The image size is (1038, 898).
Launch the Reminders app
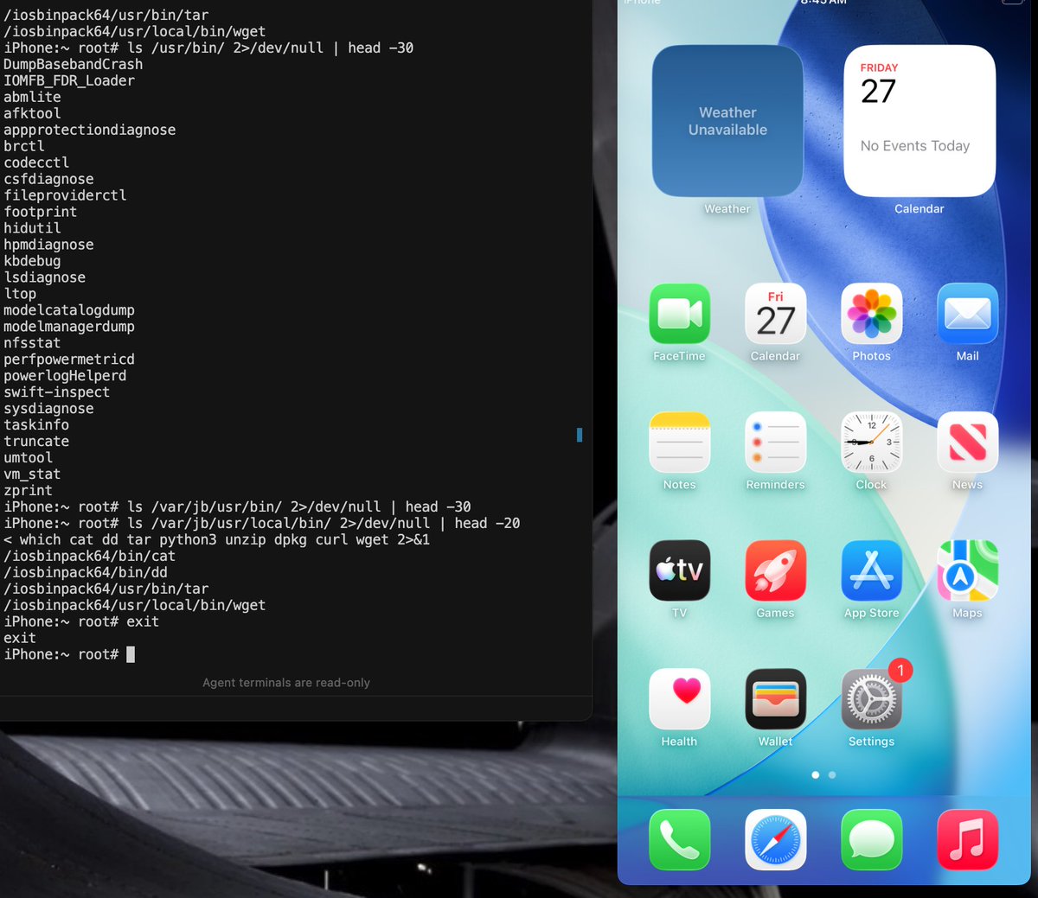(x=776, y=443)
